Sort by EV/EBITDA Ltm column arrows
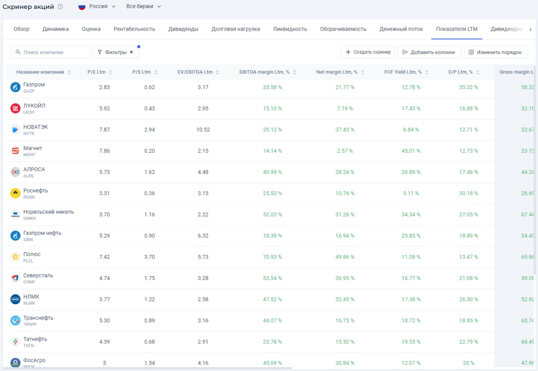538x371 pixels. pos(218,72)
